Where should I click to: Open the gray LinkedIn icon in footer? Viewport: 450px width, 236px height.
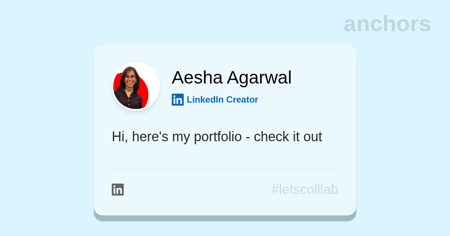click(x=118, y=190)
